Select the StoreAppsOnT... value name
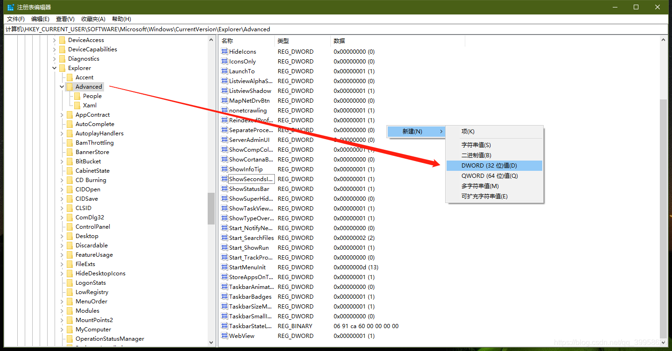 (x=251, y=277)
